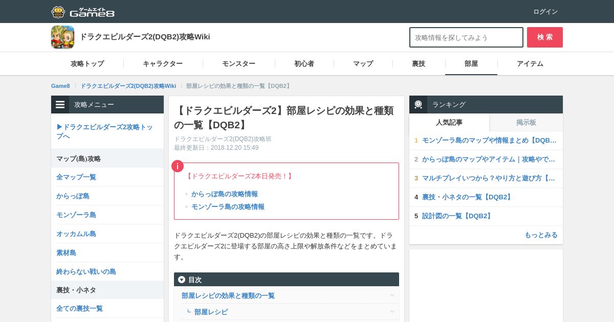The height and width of the screenshot is (322, 614).
Task: Open ranking #3 マルチプレイいつから article
Action: 489,178
